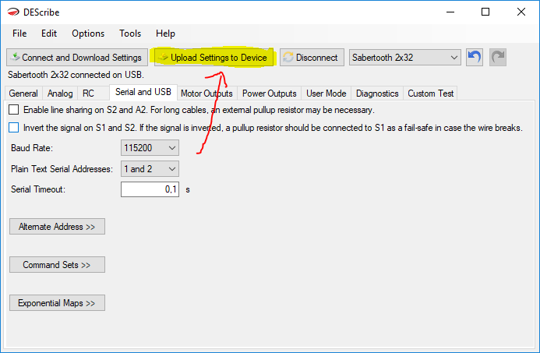Image resolution: width=540 pixels, height=353 pixels.
Task: Expand the Command Sets section
Action: (57, 265)
